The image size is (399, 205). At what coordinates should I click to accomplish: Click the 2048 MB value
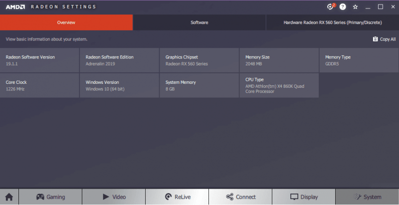coord(253,64)
